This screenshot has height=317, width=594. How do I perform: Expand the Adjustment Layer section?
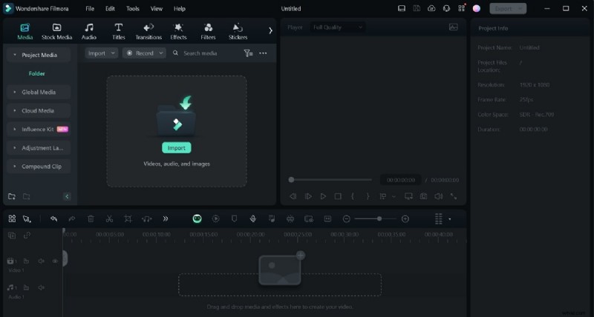click(39, 147)
